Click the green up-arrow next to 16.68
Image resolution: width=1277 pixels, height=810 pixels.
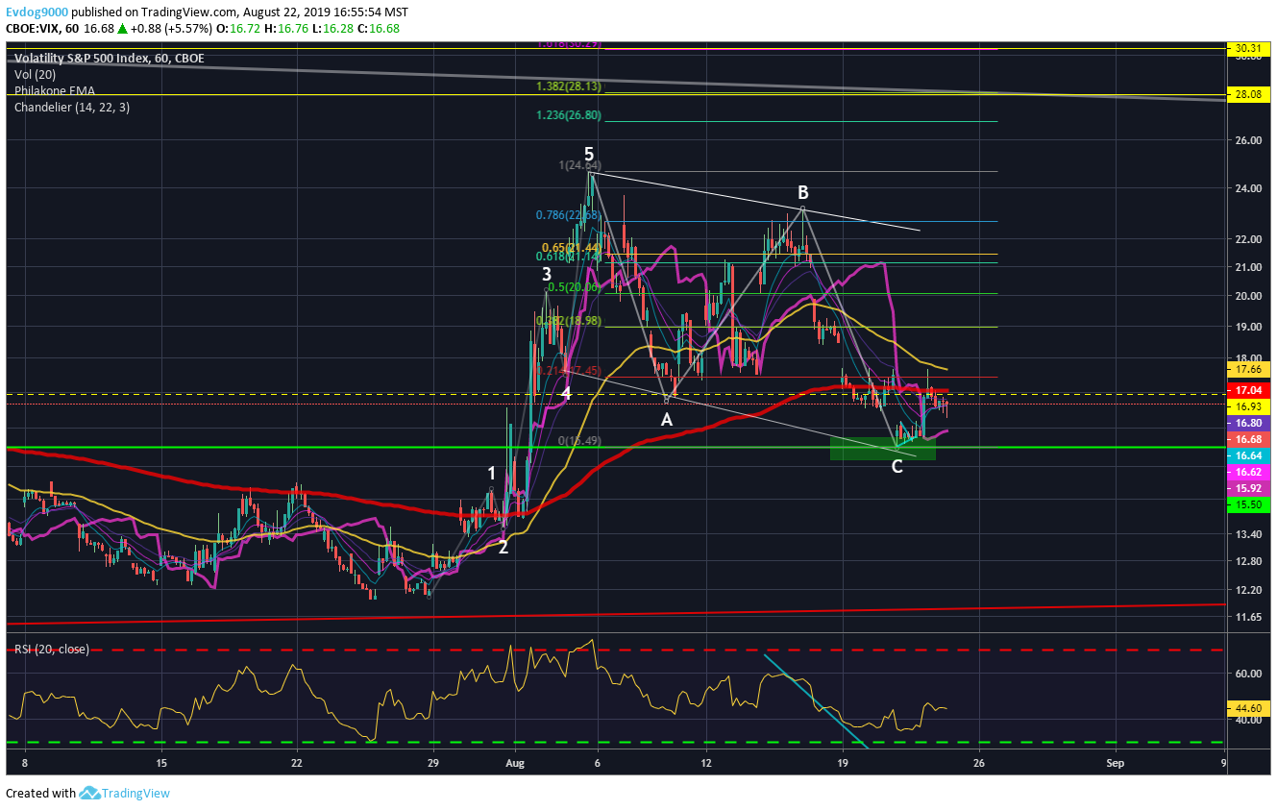(x=121, y=29)
